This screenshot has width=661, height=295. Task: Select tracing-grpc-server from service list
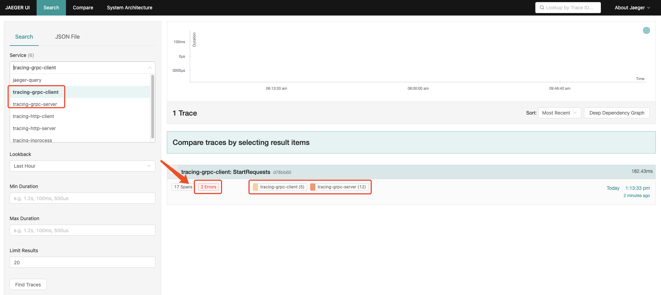(x=35, y=104)
